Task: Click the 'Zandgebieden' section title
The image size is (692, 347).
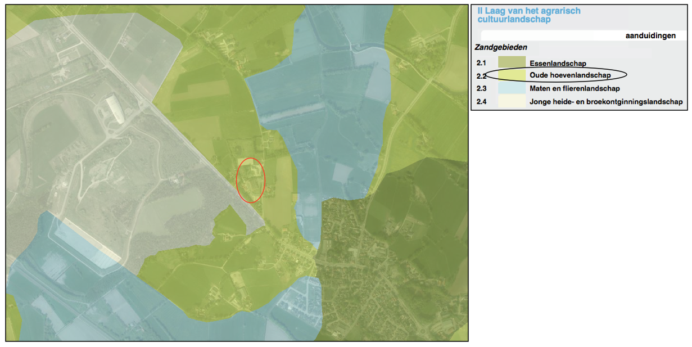Action: tap(501, 48)
